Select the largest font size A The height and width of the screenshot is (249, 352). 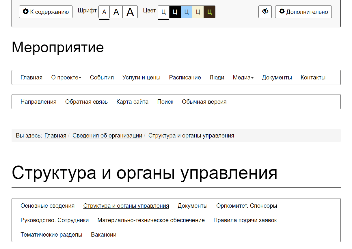(130, 12)
